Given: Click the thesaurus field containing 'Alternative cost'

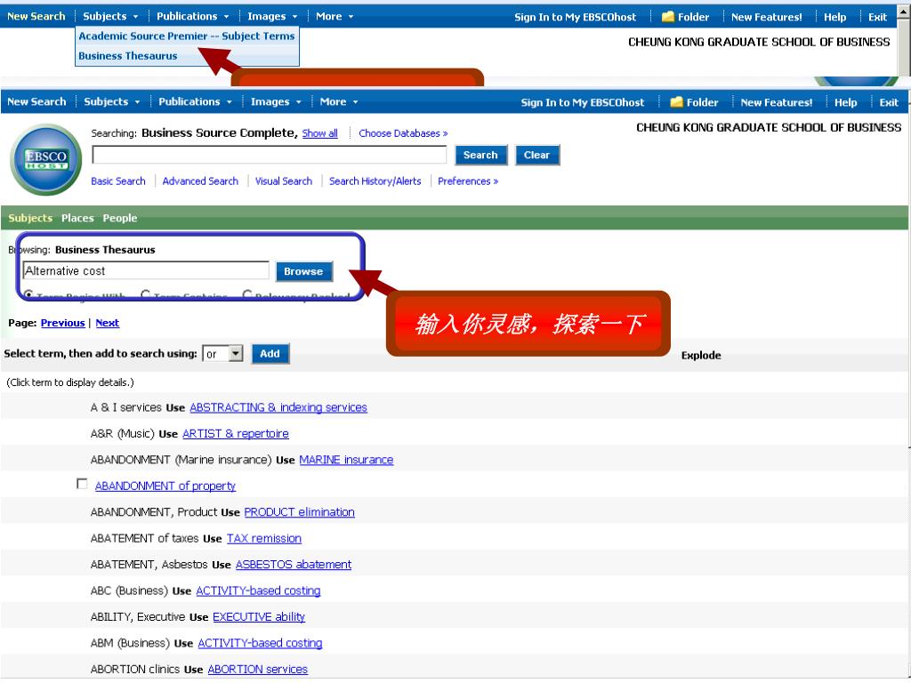Looking at the screenshot, I should coord(146,270).
